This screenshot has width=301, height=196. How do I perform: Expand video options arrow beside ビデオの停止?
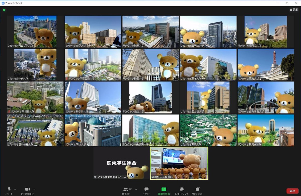click(x=35, y=189)
